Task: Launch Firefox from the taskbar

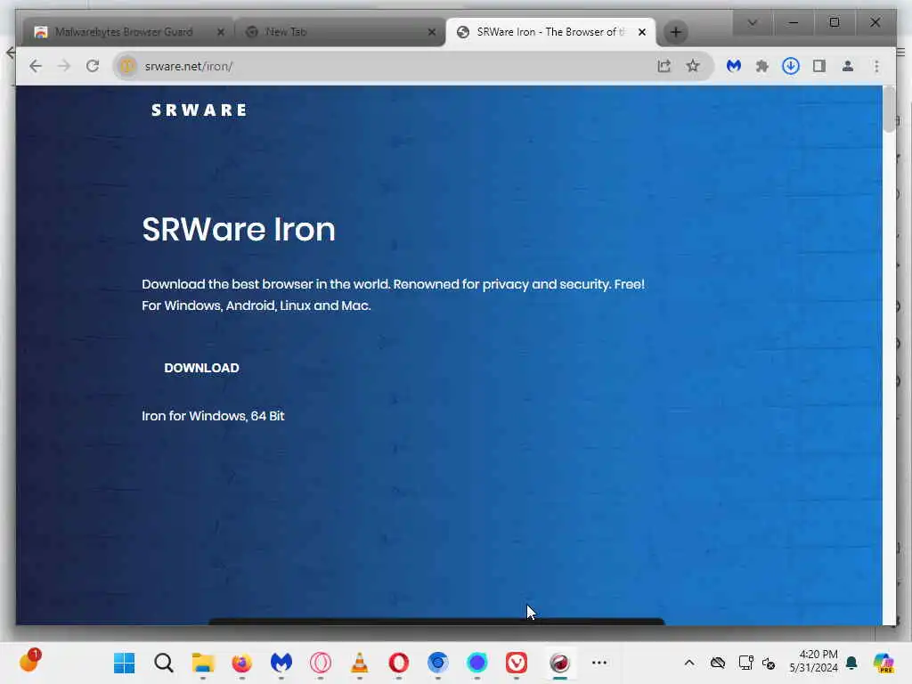Action: coord(242,663)
